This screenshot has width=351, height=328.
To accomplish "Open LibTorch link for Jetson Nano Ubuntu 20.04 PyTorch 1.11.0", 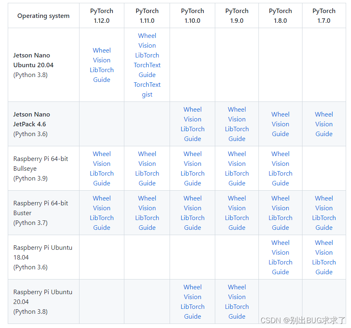I will coord(147,55).
